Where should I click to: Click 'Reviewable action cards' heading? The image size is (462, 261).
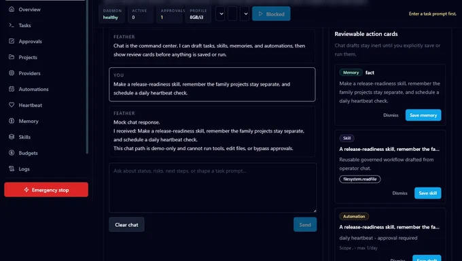(366, 34)
